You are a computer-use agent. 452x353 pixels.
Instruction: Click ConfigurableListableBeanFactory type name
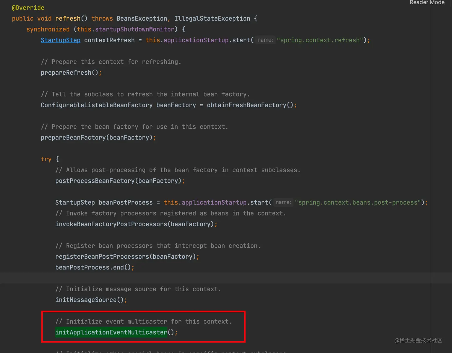point(97,105)
